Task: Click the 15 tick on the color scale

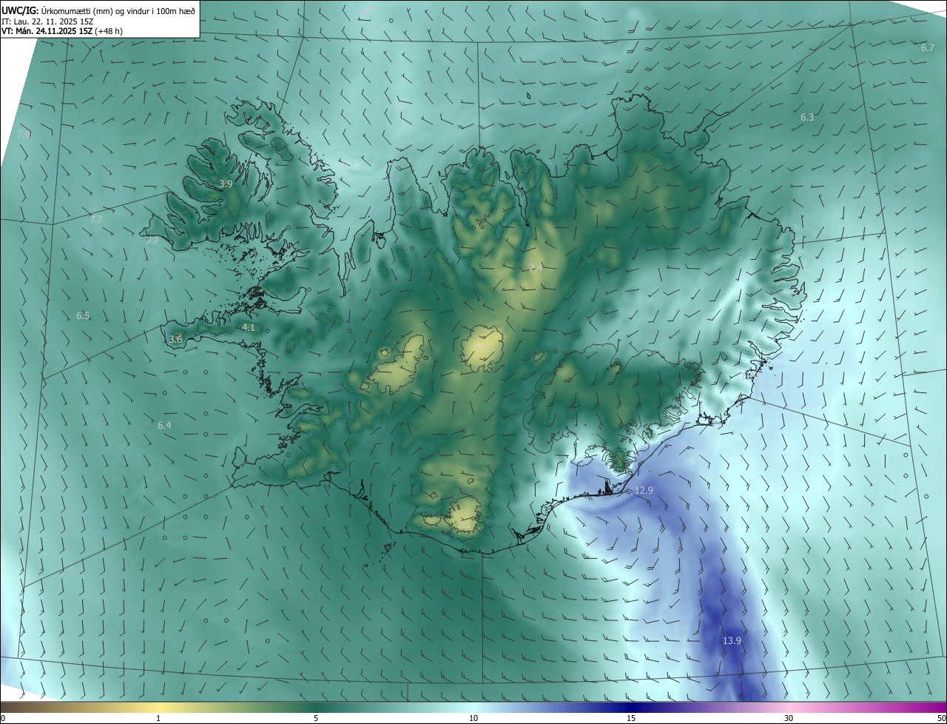Action: (x=631, y=719)
